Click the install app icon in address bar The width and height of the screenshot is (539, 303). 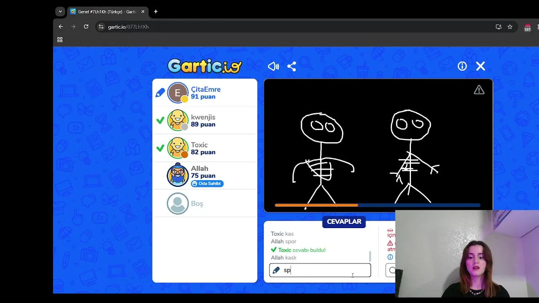click(499, 27)
